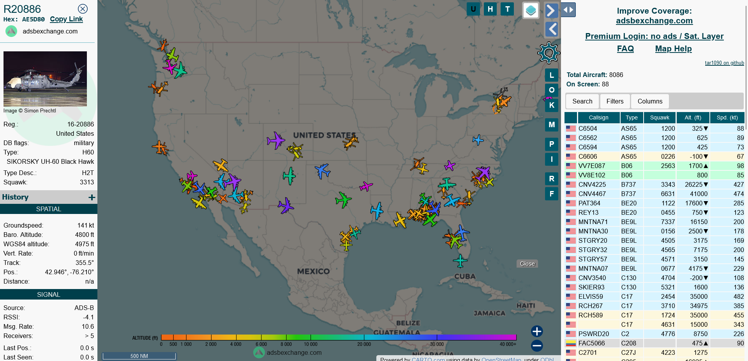The width and height of the screenshot is (748, 361).
Task: Sort table by Spd. (kt) column
Action: pyautogui.click(x=727, y=117)
